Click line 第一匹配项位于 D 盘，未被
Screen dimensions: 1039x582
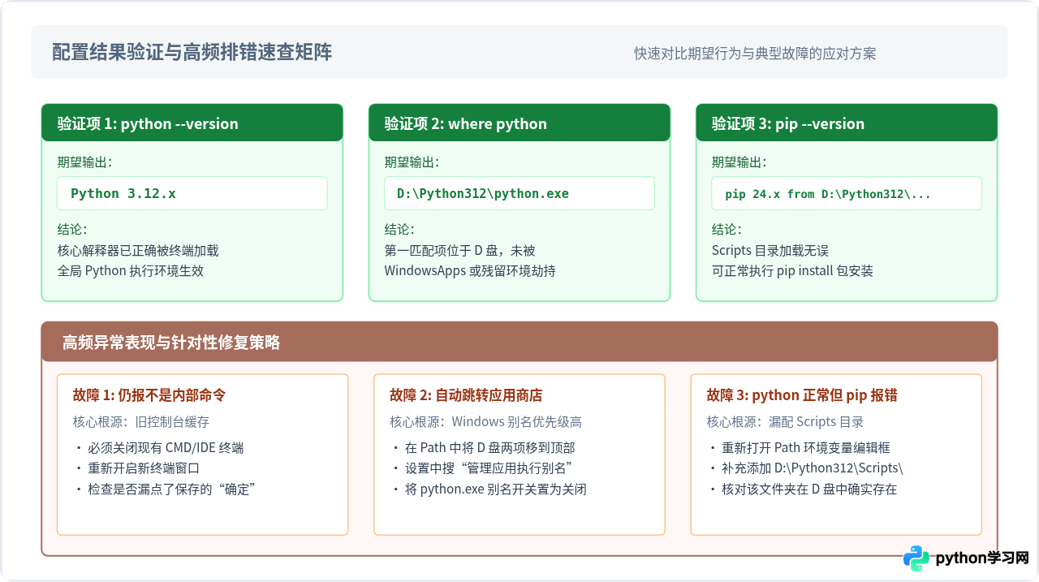click(459, 250)
